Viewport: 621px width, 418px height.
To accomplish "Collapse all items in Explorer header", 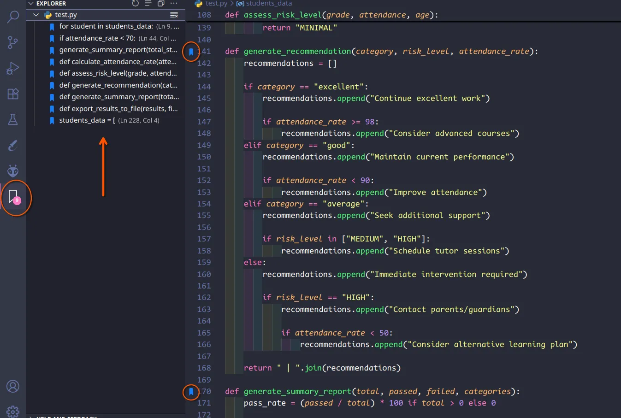I will [161, 3].
